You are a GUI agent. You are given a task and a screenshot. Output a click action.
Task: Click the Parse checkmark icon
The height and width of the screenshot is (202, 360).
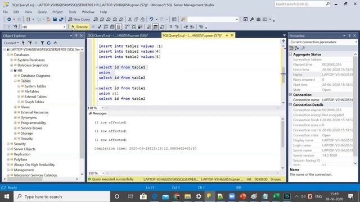pos(100,27)
